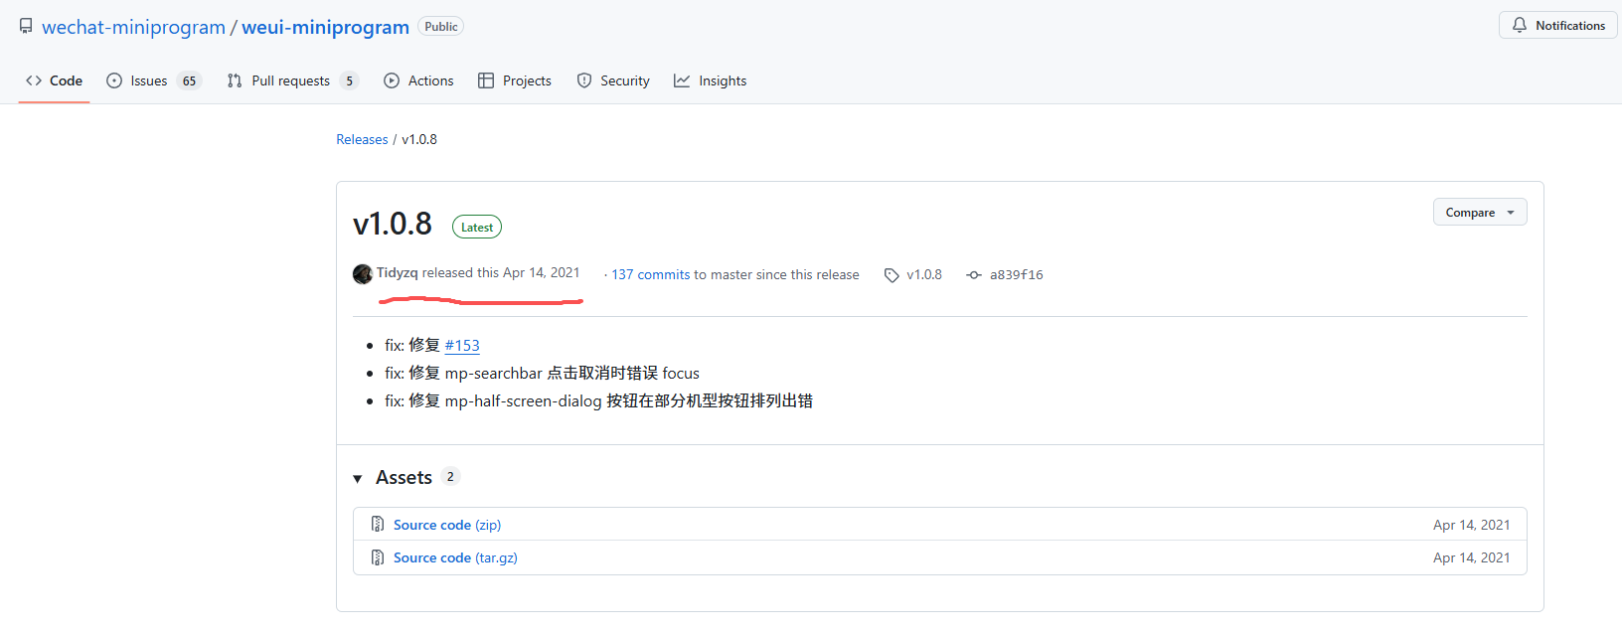This screenshot has width=1622, height=633.
Task: Click the mp-half-screen-dialog fix note text
Action: click(599, 400)
